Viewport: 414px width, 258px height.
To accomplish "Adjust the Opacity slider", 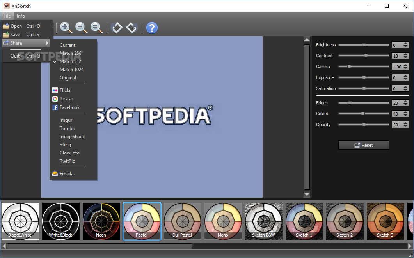I will point(364,125).
